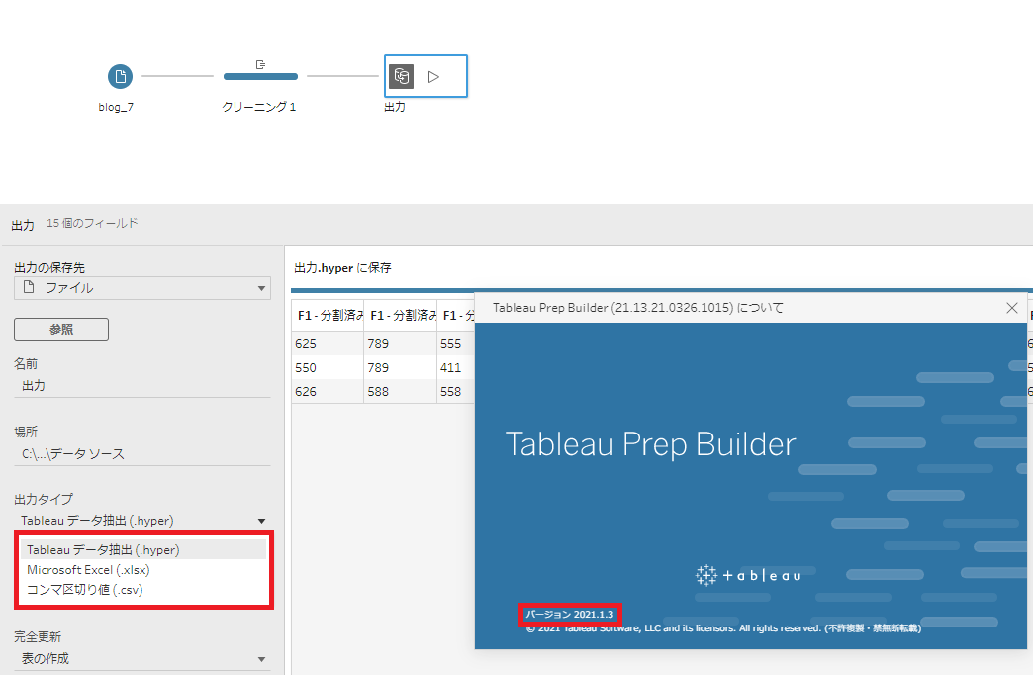Click the first F1 - 分割済み column header
Screen dimensions: 1033x675
click(328, 316)
